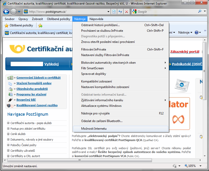Image resolution: width=209 pixels, height=171 pixels.
Task: Open the command bar Nástroje dropdown
Action: pyautogui.click(x=185, y=32)
